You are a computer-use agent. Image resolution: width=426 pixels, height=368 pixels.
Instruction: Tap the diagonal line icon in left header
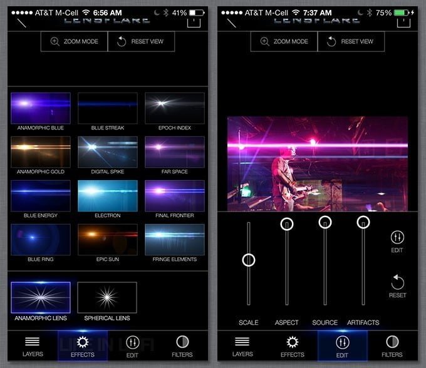tap(21, 23)
